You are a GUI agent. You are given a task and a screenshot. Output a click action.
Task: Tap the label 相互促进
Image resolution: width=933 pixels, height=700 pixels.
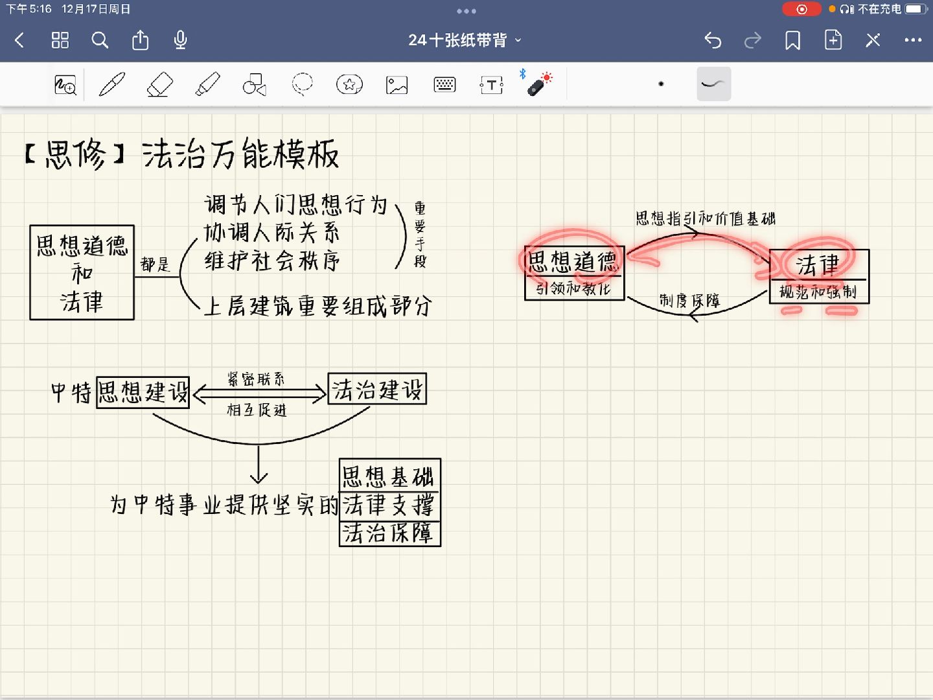coord(257,410)
